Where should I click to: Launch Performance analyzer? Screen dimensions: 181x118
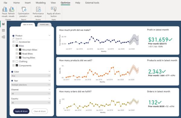[38, 12]
